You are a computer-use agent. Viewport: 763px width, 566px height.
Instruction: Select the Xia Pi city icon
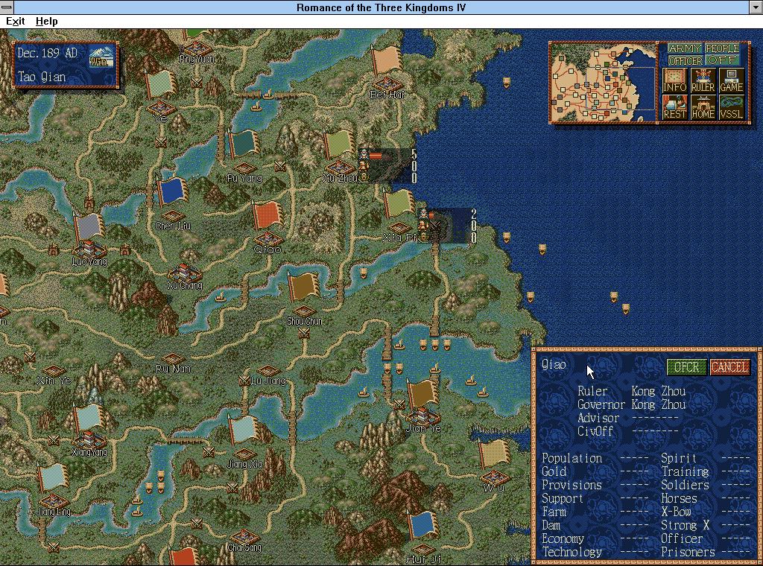pyautogui.click(x=399, y=228)
